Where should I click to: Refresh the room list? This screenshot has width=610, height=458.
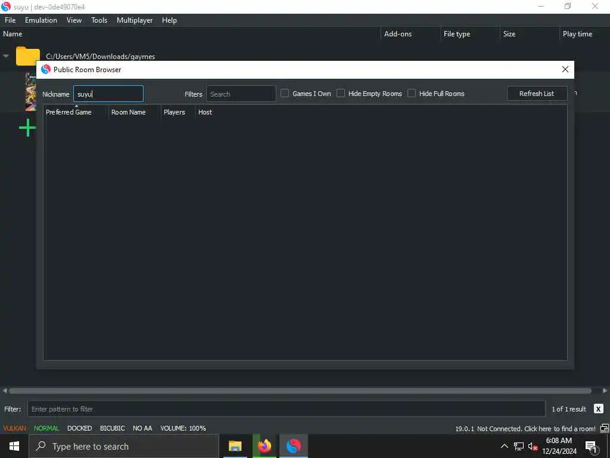coord(537,94)
